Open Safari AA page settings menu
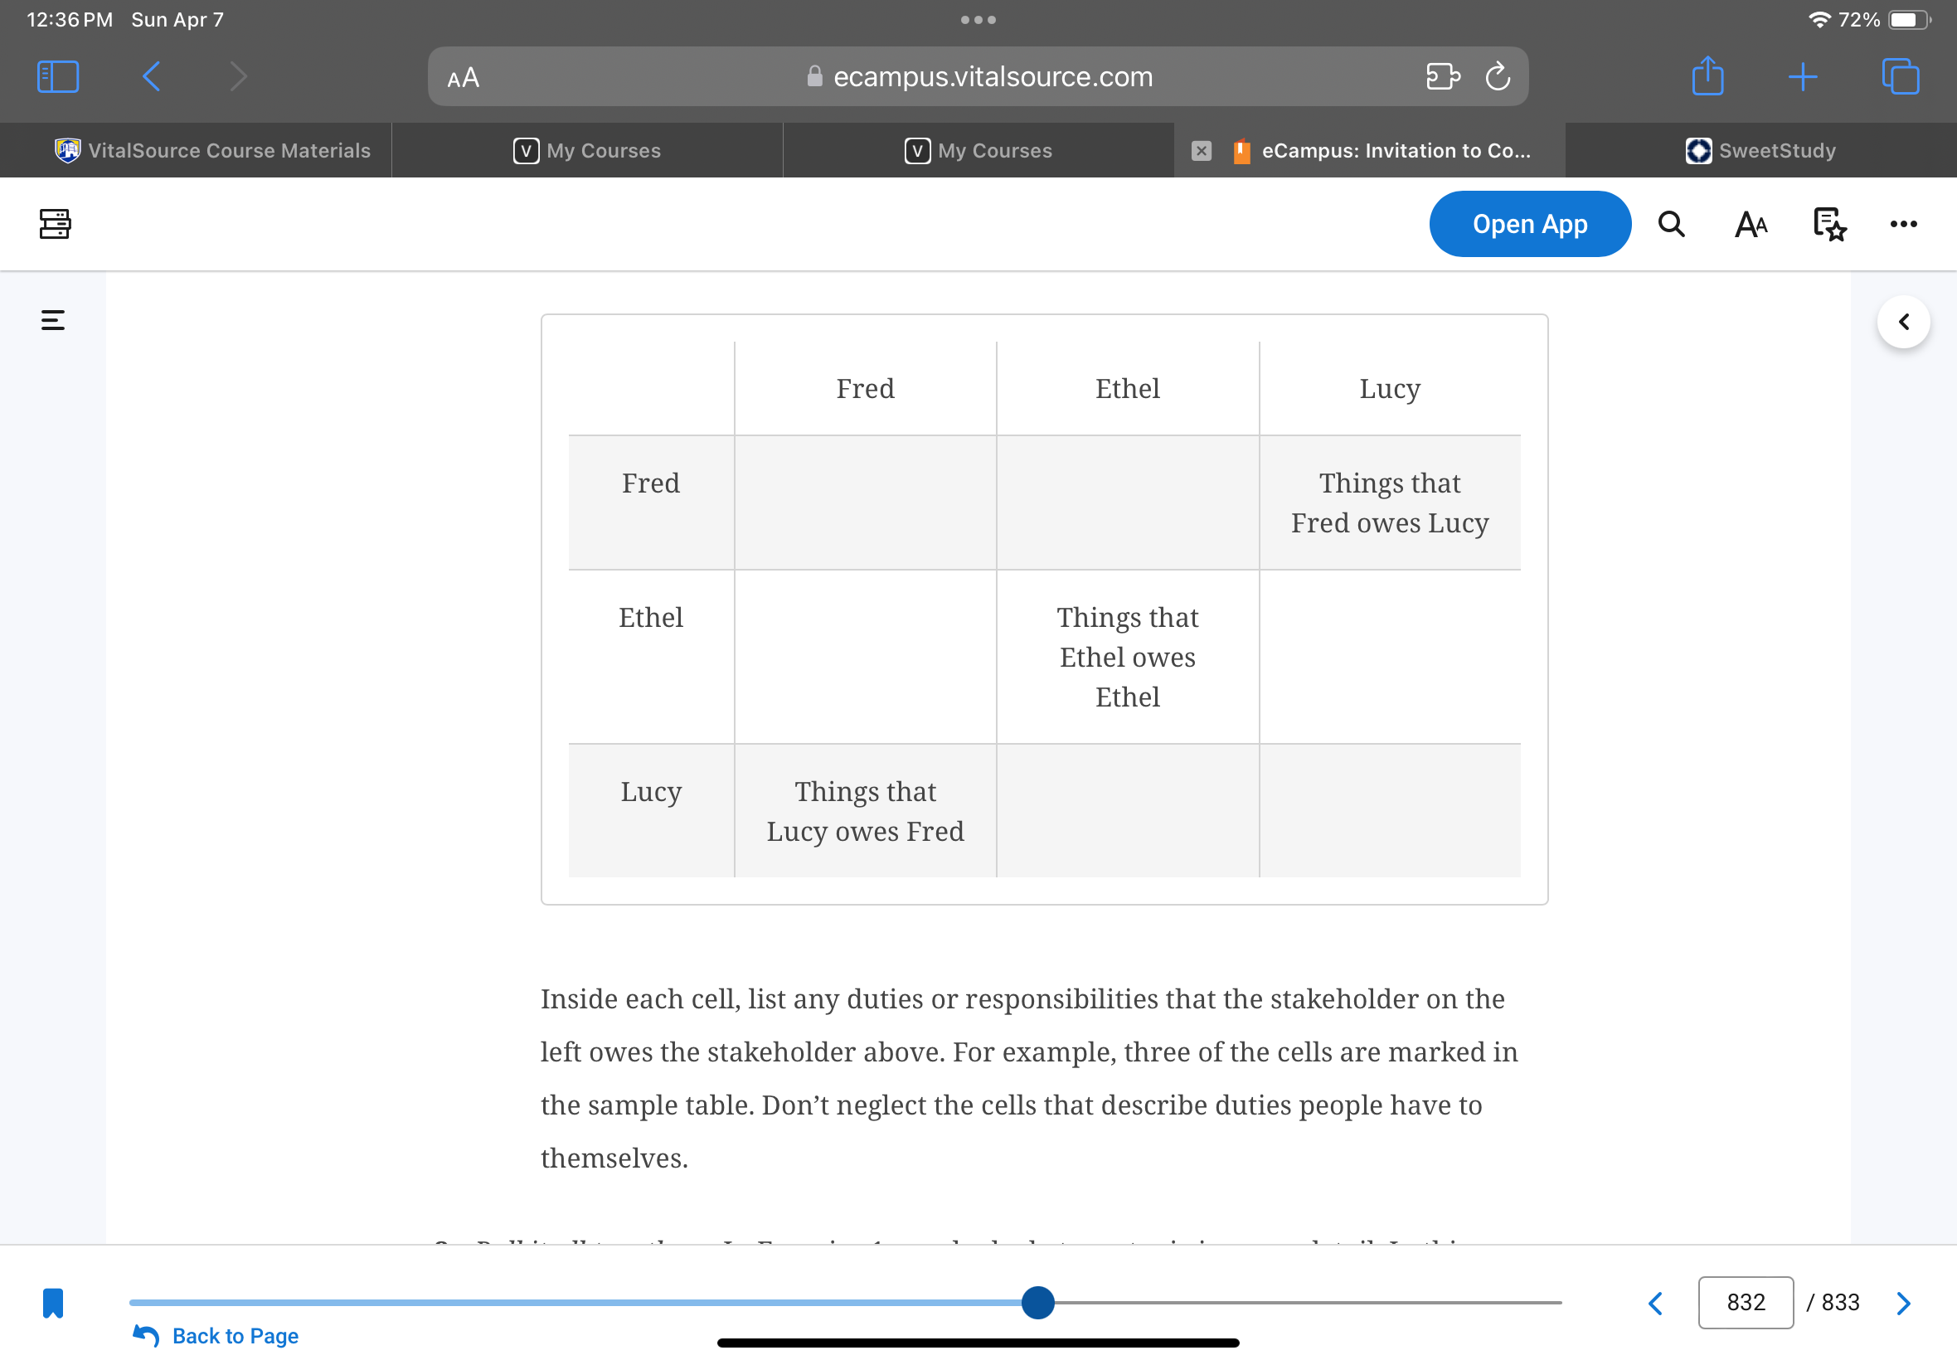 point(463,78)
